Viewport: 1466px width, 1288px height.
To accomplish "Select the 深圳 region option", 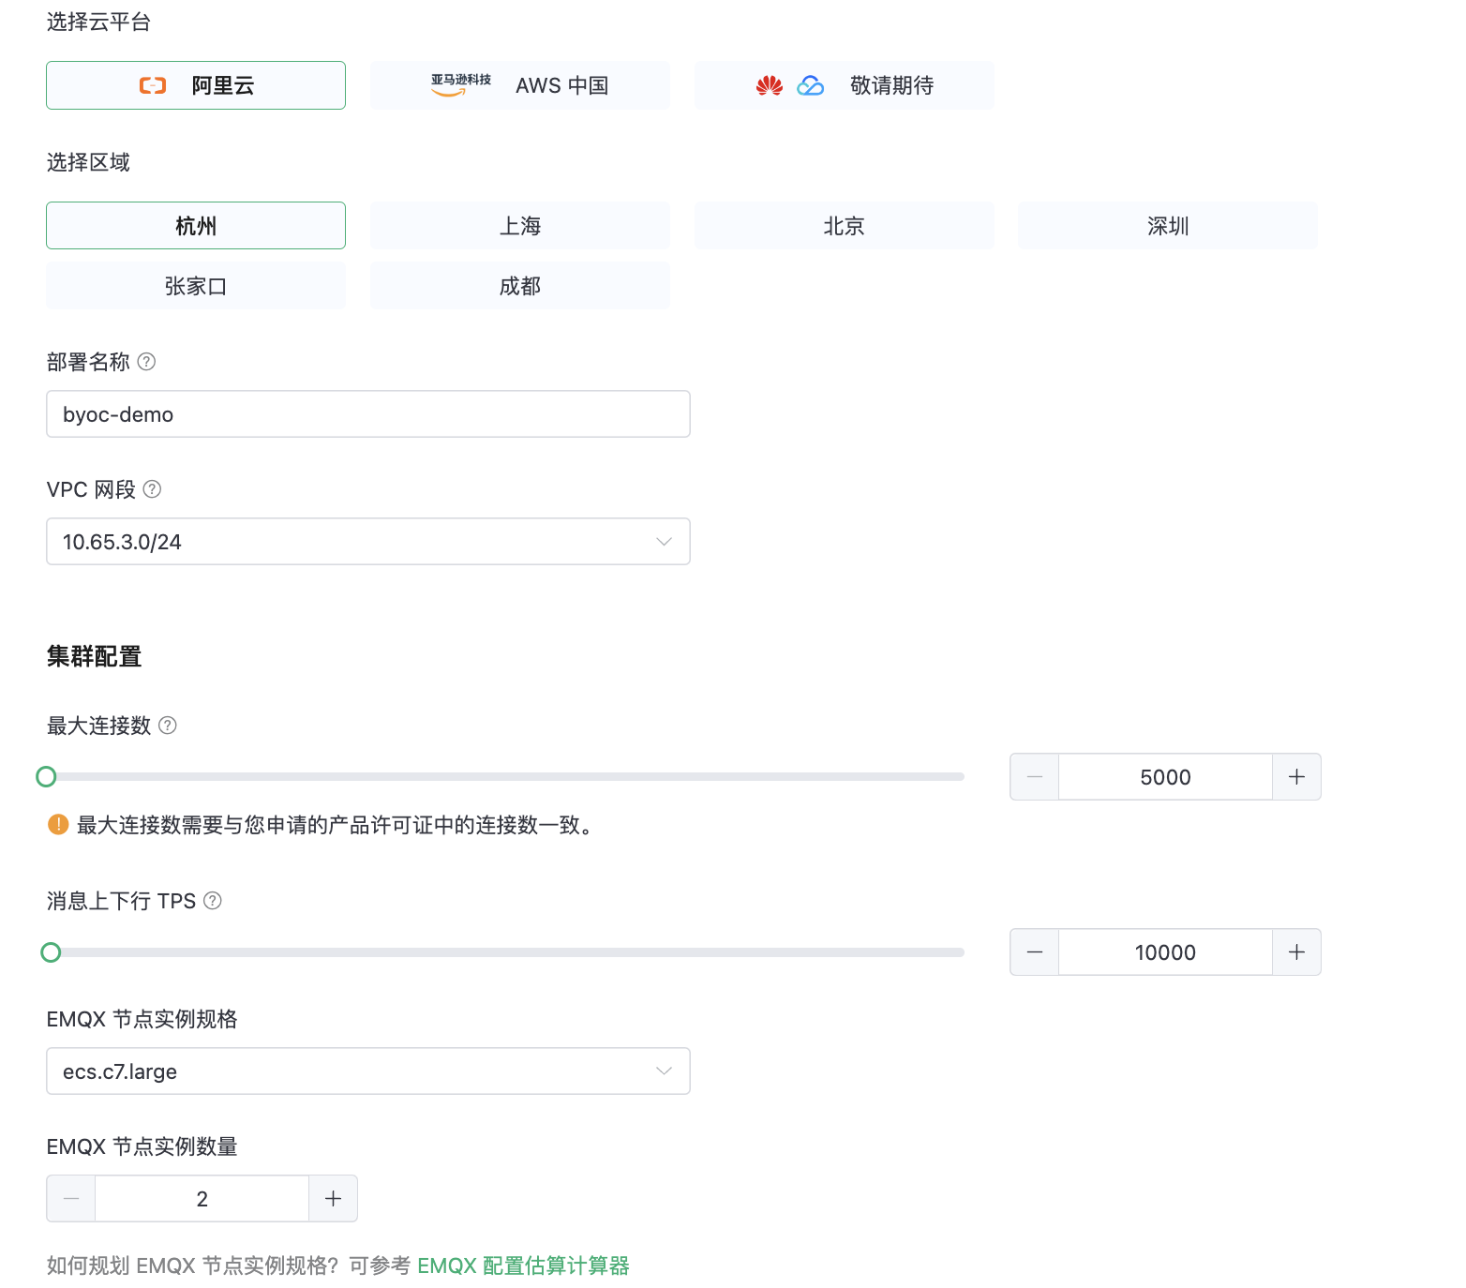I will 1168,226.
